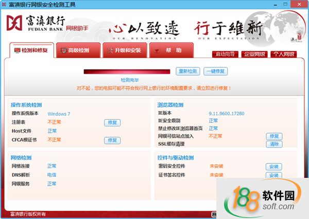
Task: Switch to the 高级检测 tab
Action: pyautogui.click(x=78, y=50)
